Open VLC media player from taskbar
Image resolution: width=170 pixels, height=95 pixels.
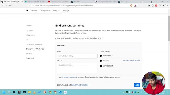tap(35, 92)
